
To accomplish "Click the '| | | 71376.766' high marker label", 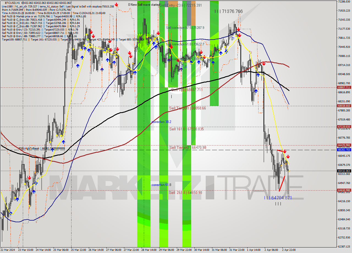I will (229, 11).
